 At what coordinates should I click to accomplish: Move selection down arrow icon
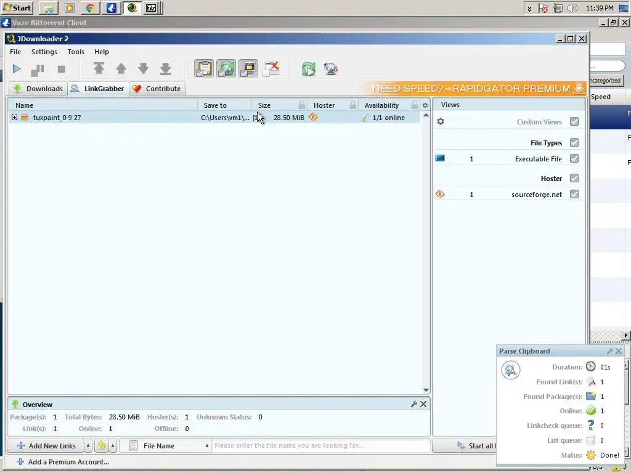143,69
